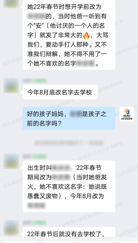Screen dimensions: 138x243
Task: Select the message bubble starting 出生时叫
Action: [x=69, y=186]
